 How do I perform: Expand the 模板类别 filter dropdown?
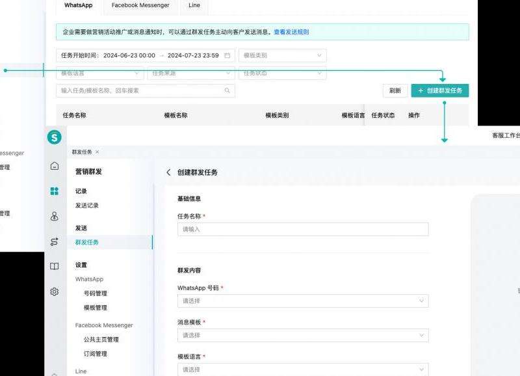[282, 55]
